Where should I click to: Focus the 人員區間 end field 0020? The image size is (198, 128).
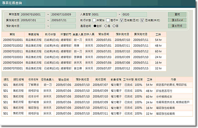[134, 14]
